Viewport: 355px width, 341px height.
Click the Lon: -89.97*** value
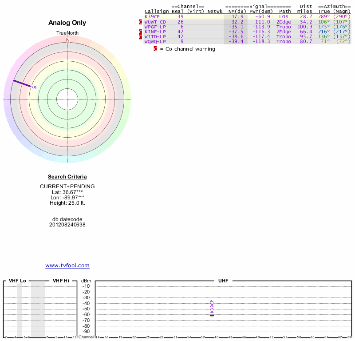click(x=67, y=198)
